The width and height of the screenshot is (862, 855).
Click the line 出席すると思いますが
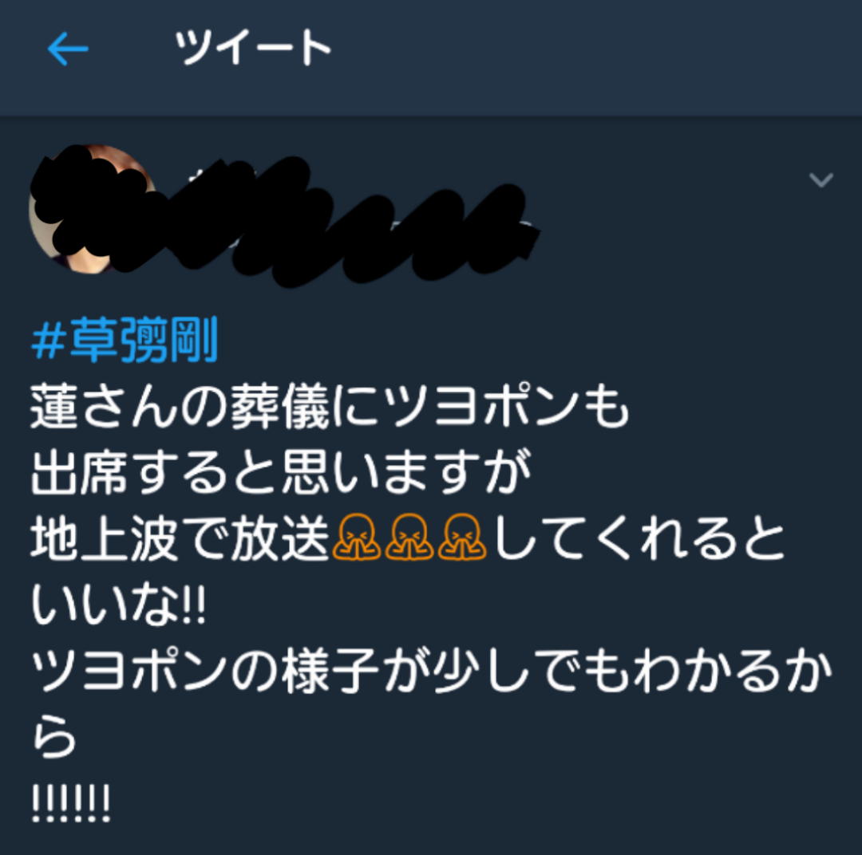(281, 471)
